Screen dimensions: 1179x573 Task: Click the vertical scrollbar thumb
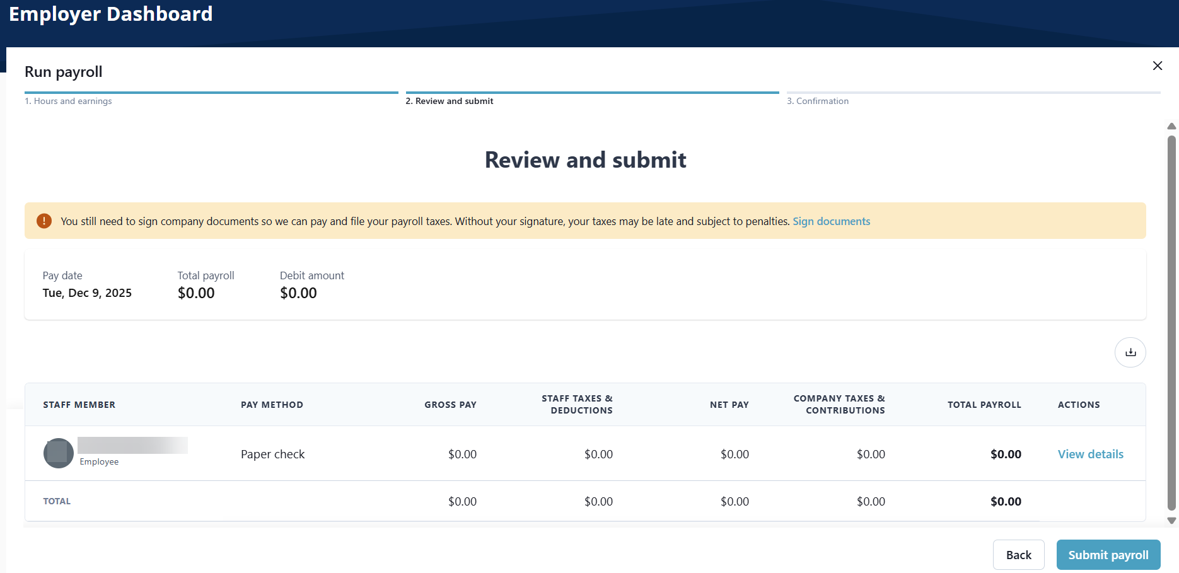coord(1171,321)
